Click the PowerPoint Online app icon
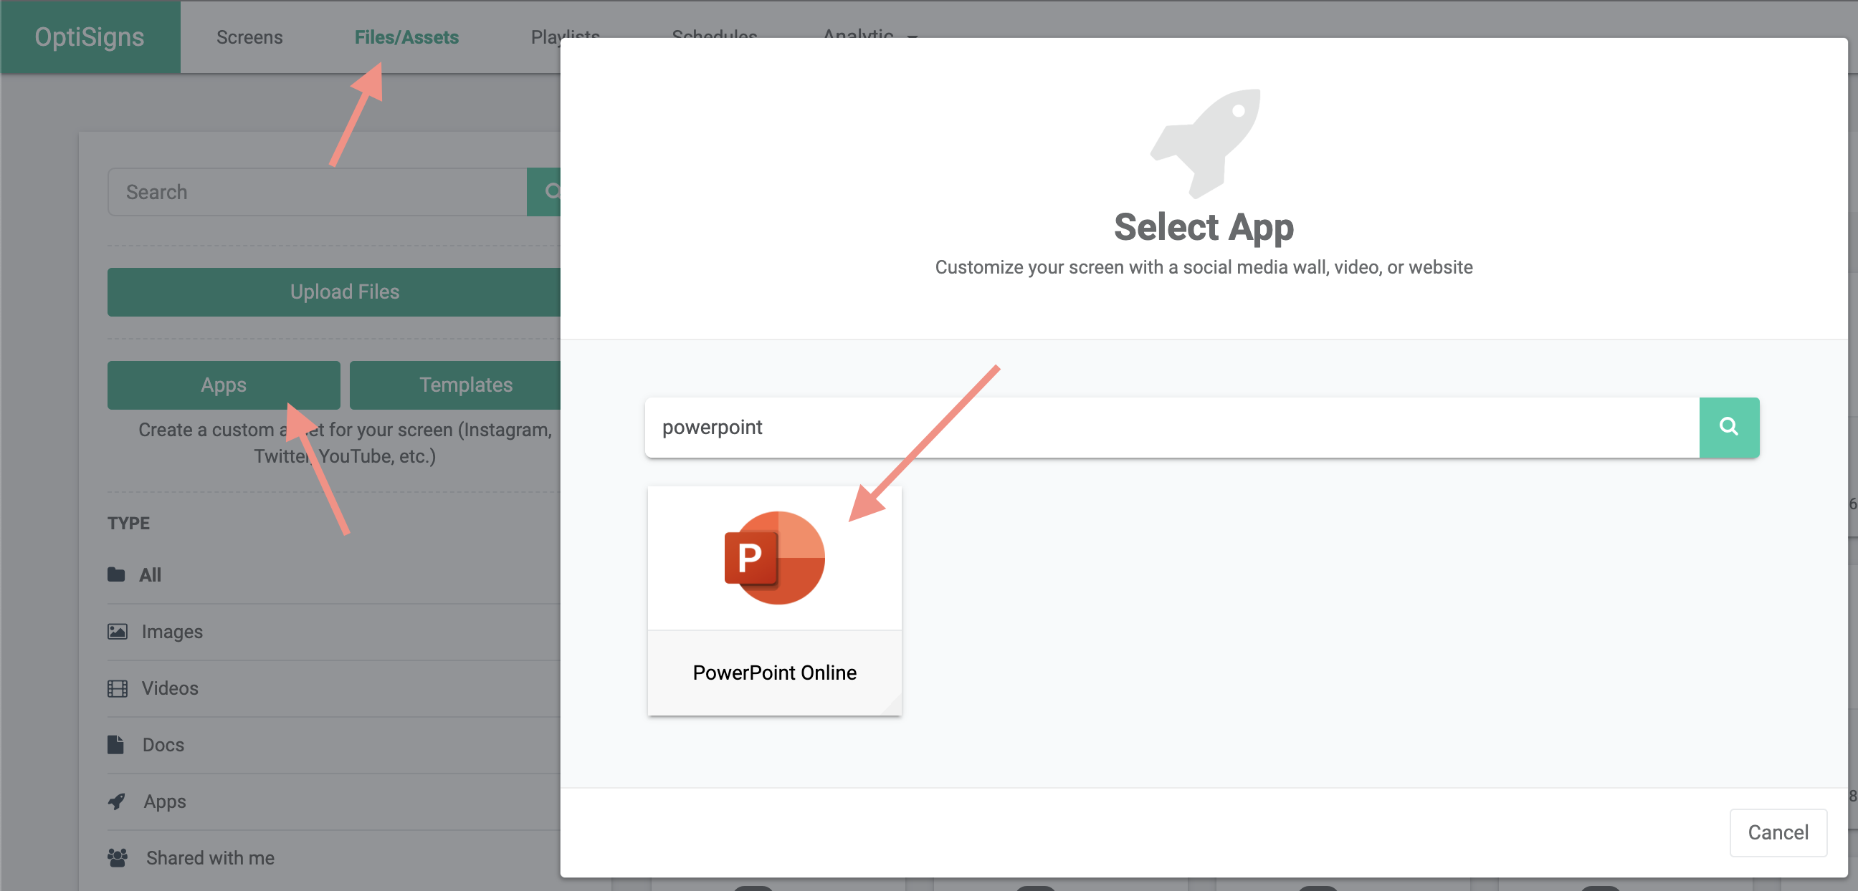This screenshot has width=1858, height=891. click(x=774, y=557)
